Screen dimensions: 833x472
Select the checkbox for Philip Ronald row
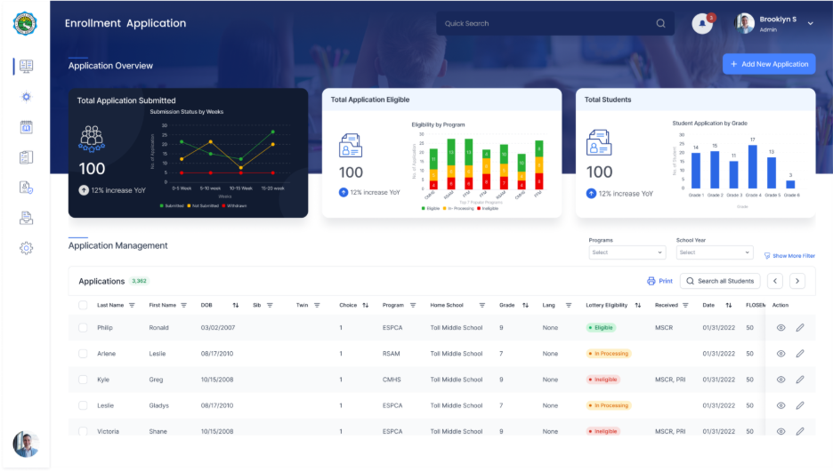coord(84,328)
